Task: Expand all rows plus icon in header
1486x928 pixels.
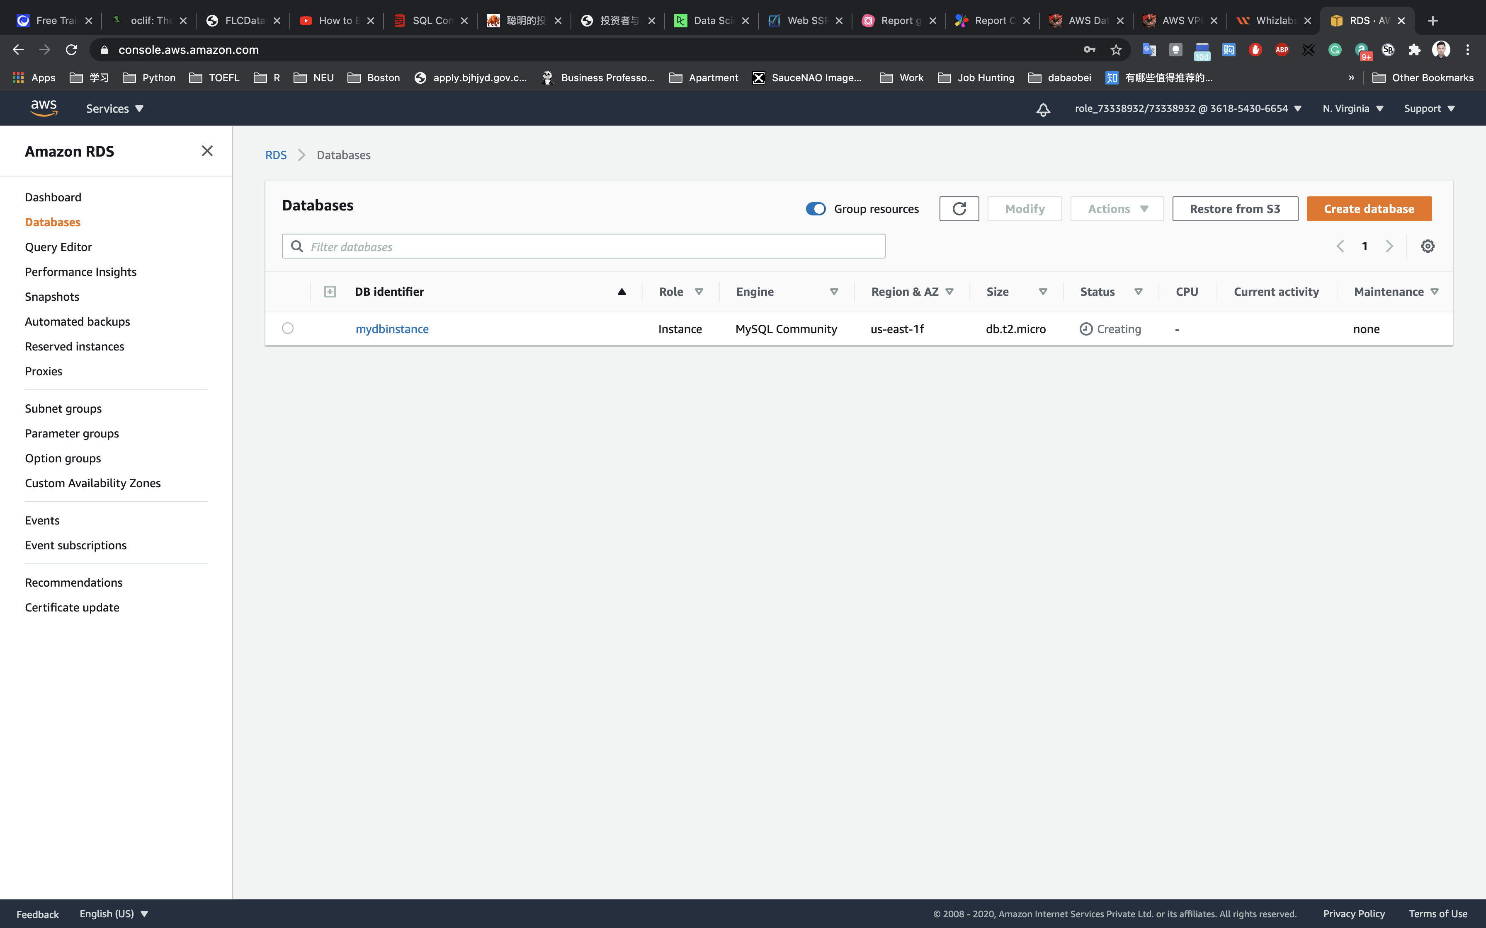Action: pyautogui.click(x=330, y=292)
